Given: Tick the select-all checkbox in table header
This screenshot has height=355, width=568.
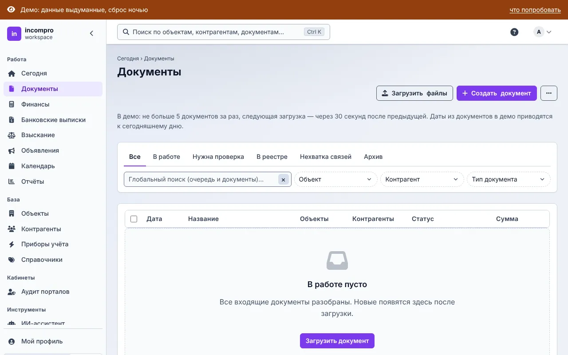Looking at the screenshot, I should pos(134,219).
